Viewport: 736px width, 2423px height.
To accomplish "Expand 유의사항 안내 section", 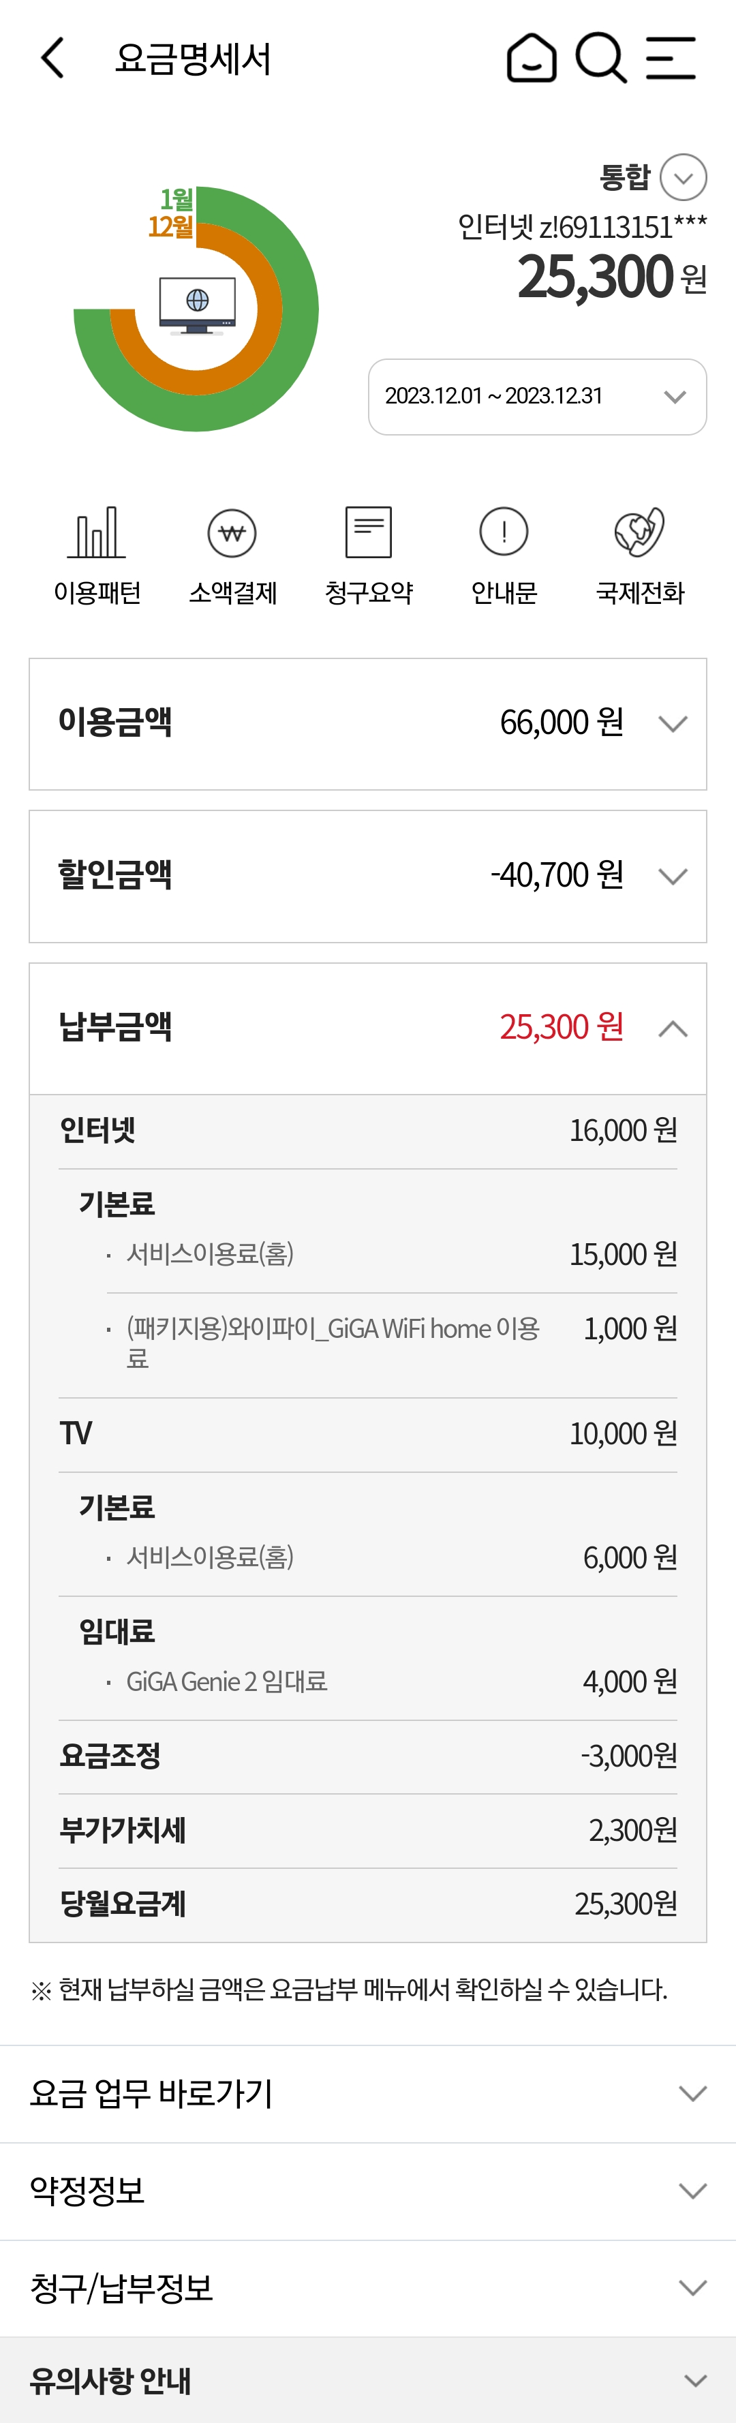I will point(367,2380).
